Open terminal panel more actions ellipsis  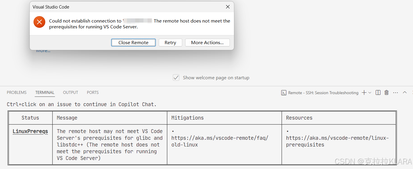(x=395, y=93)
